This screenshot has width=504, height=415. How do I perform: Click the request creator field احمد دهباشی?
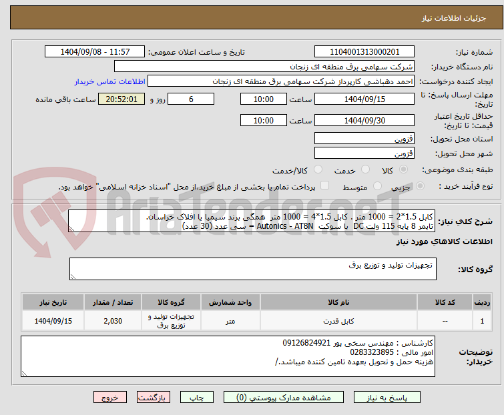click(281, 81)
